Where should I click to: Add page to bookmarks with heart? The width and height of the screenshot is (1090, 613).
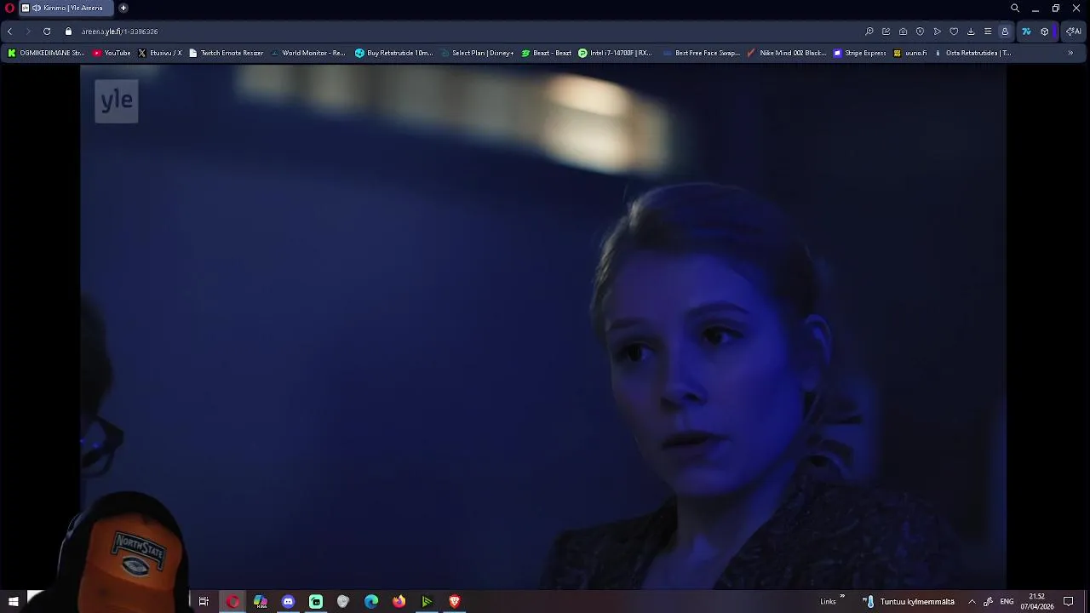click(x=954, y=32)
